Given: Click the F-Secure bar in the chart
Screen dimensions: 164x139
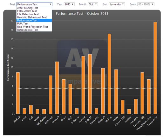Looking at the screenshot, I should coord(77,111).
